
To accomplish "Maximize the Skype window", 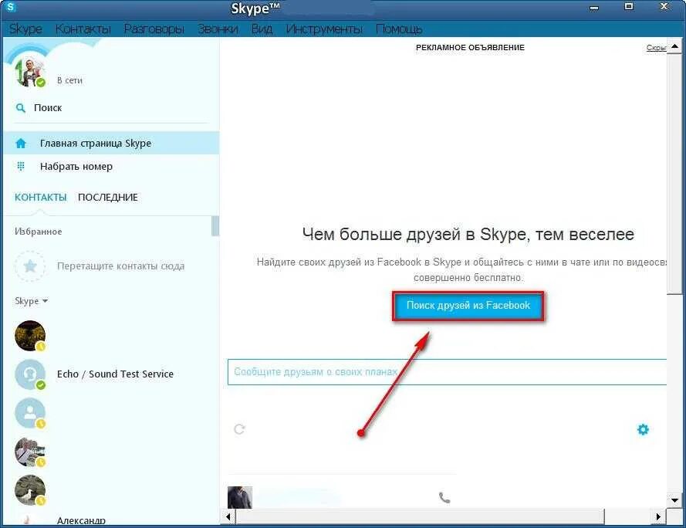I will tap(629, 7).
